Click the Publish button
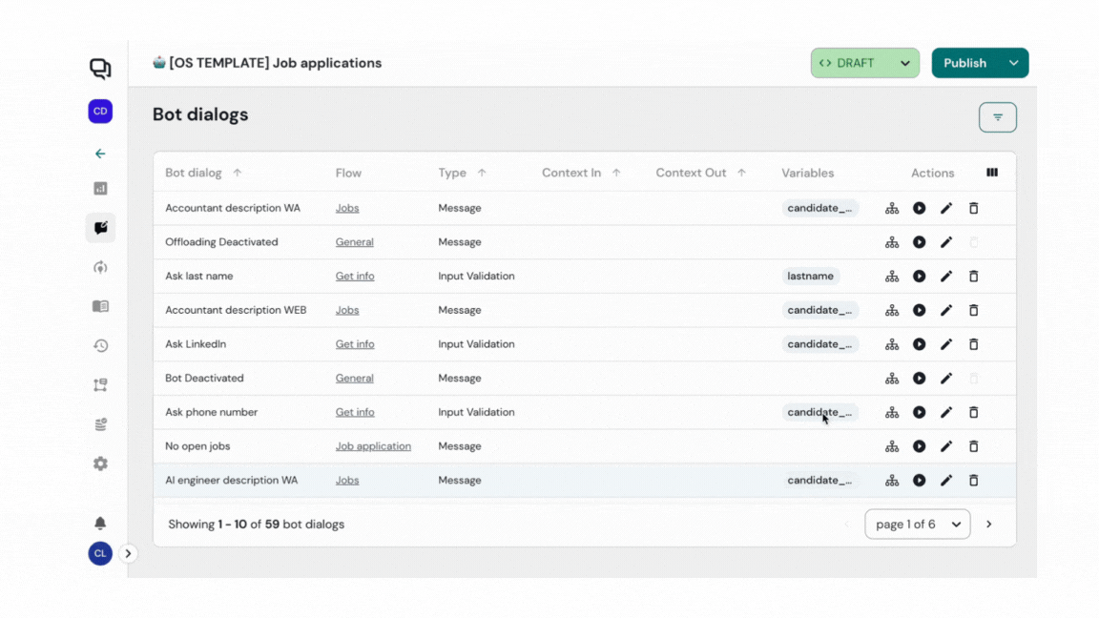Viewport: 1099px width, 618px height. (x=964, y=63)
